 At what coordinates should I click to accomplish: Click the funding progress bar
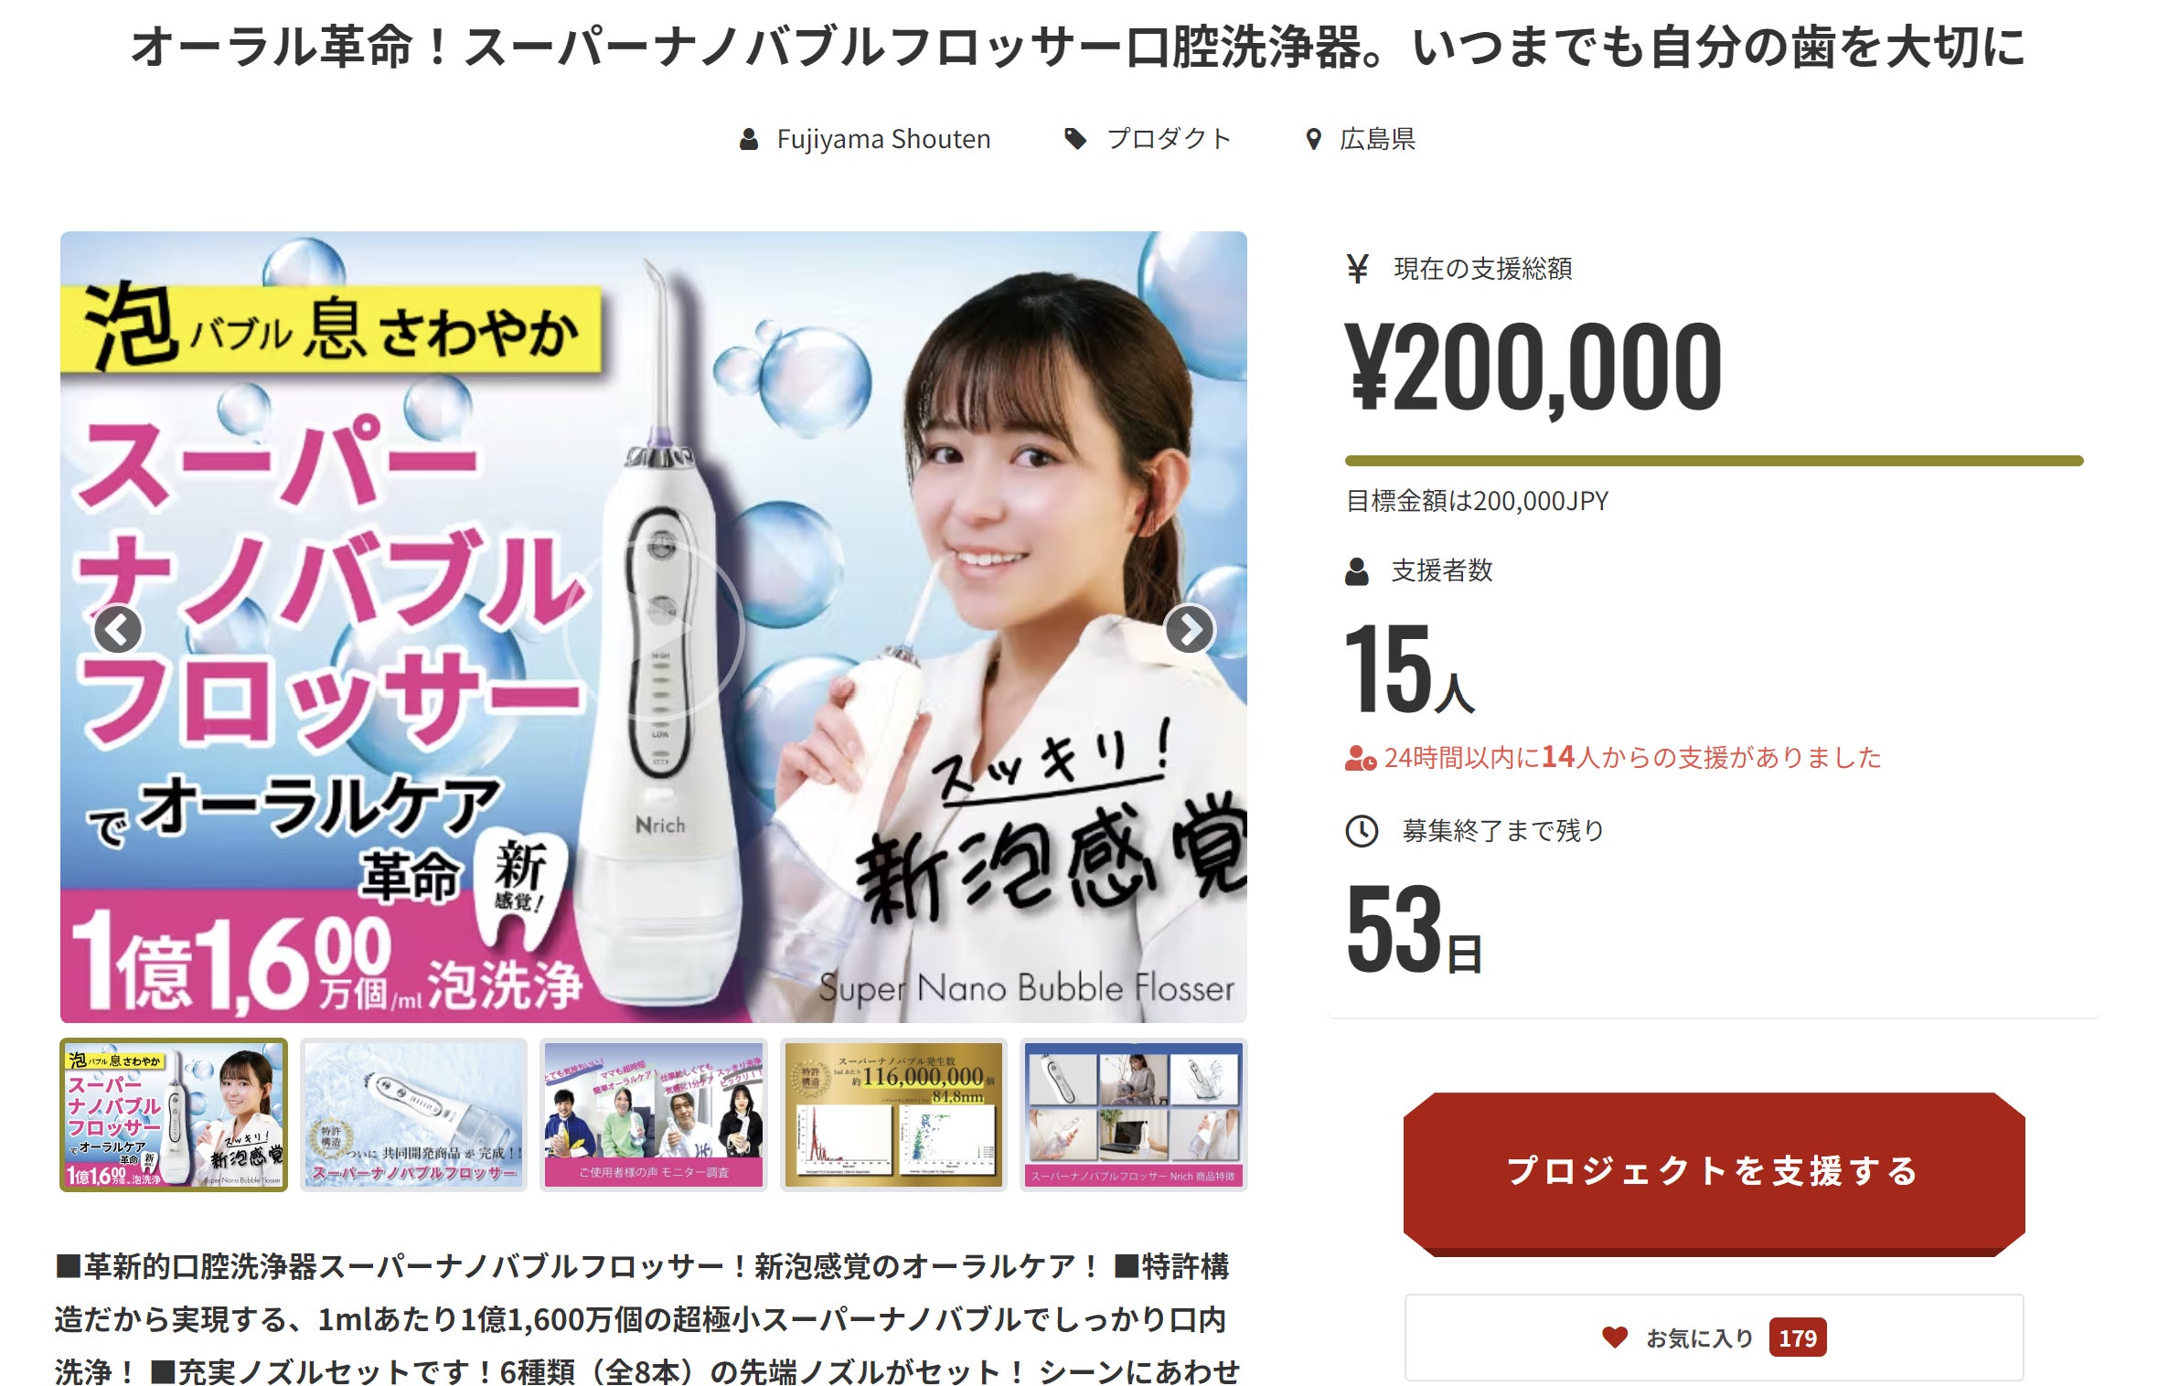(x=1714, y=461)
